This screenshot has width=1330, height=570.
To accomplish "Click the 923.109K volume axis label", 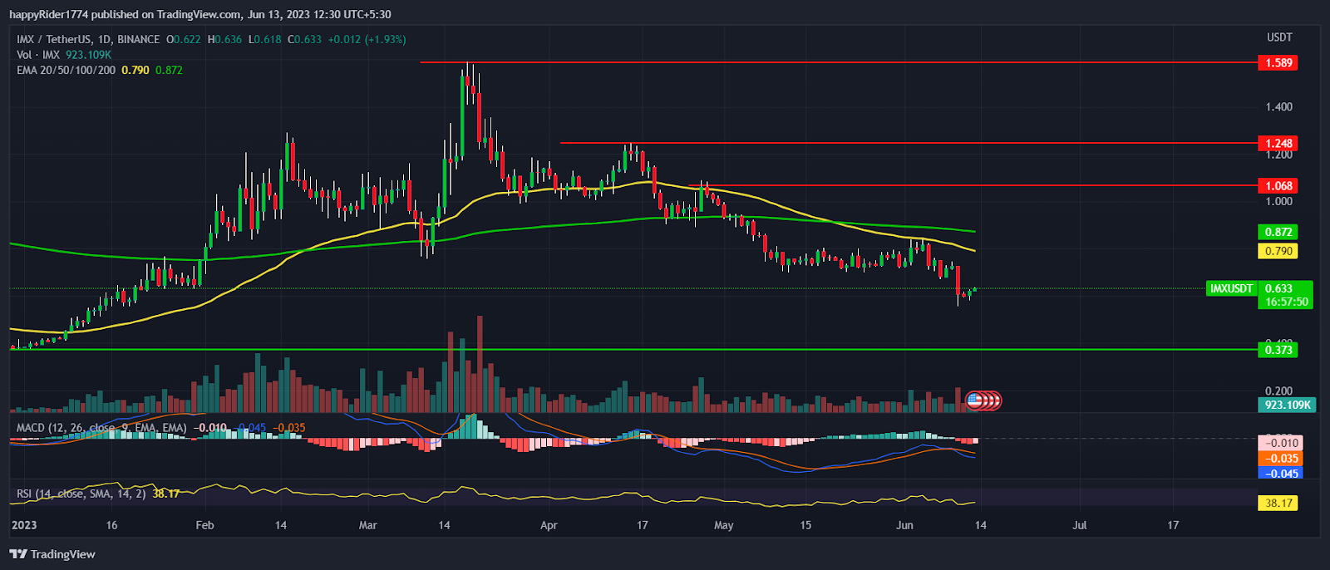I will (1286, 405).
